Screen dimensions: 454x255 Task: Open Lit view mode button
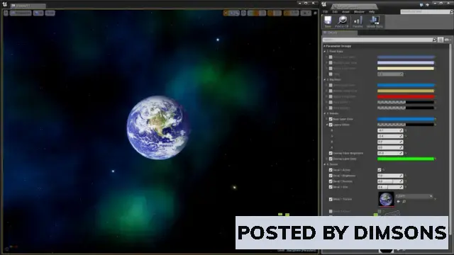point(38,13)
